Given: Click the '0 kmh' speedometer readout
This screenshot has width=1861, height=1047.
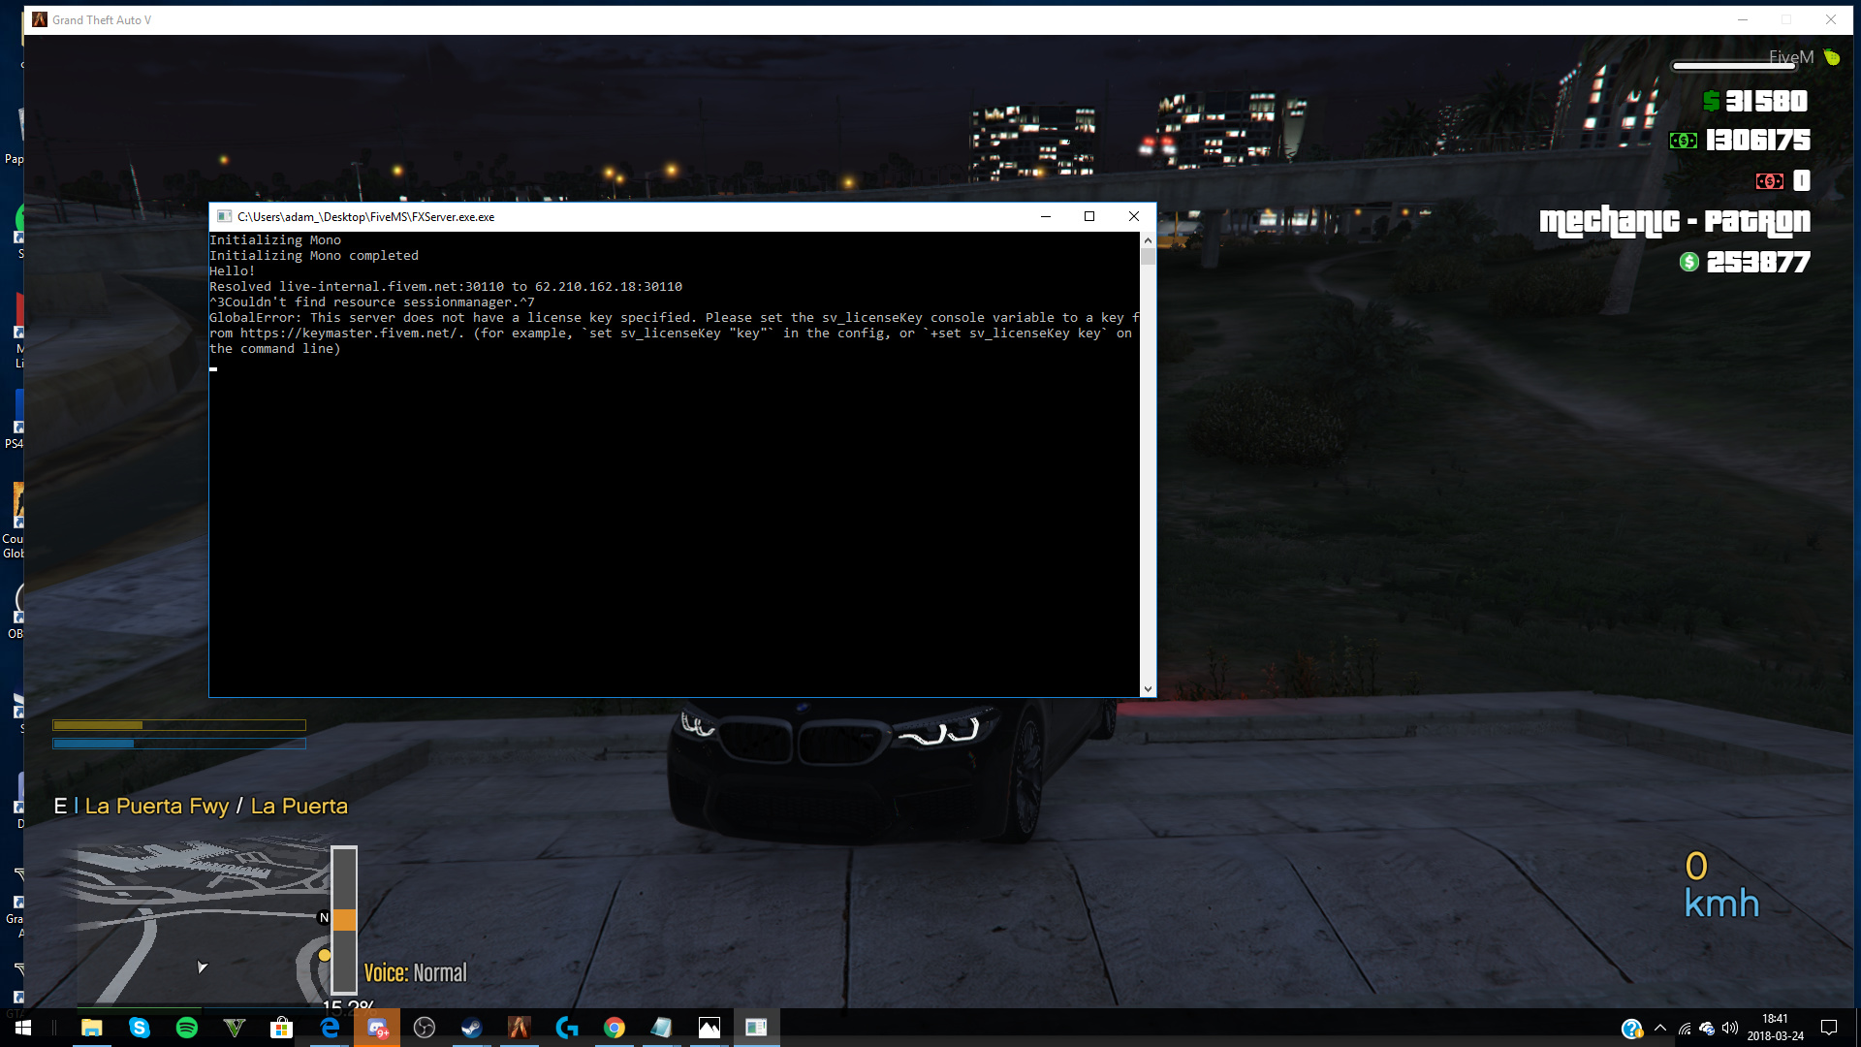Looking at the screenshot, I should pyautogui.click(x=1721, y=884).
